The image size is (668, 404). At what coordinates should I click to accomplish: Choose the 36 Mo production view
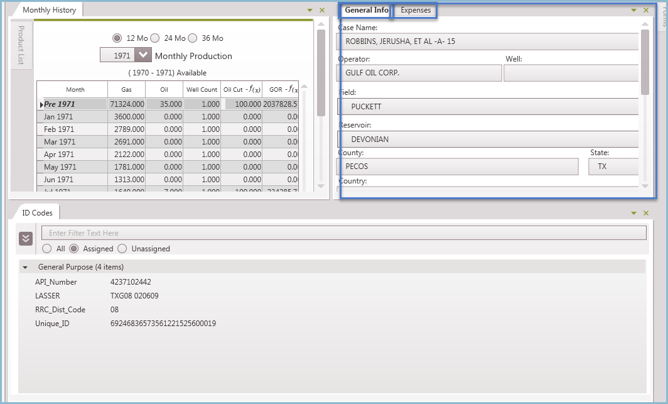(x=192, y=38)
